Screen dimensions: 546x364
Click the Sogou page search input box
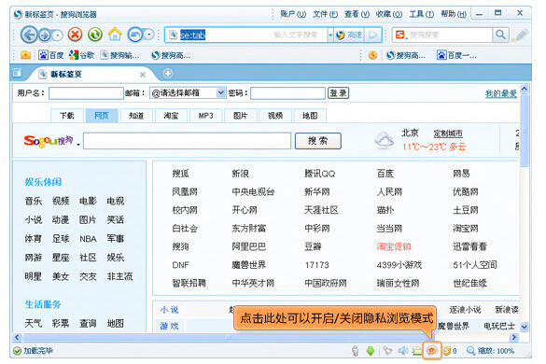187,141
